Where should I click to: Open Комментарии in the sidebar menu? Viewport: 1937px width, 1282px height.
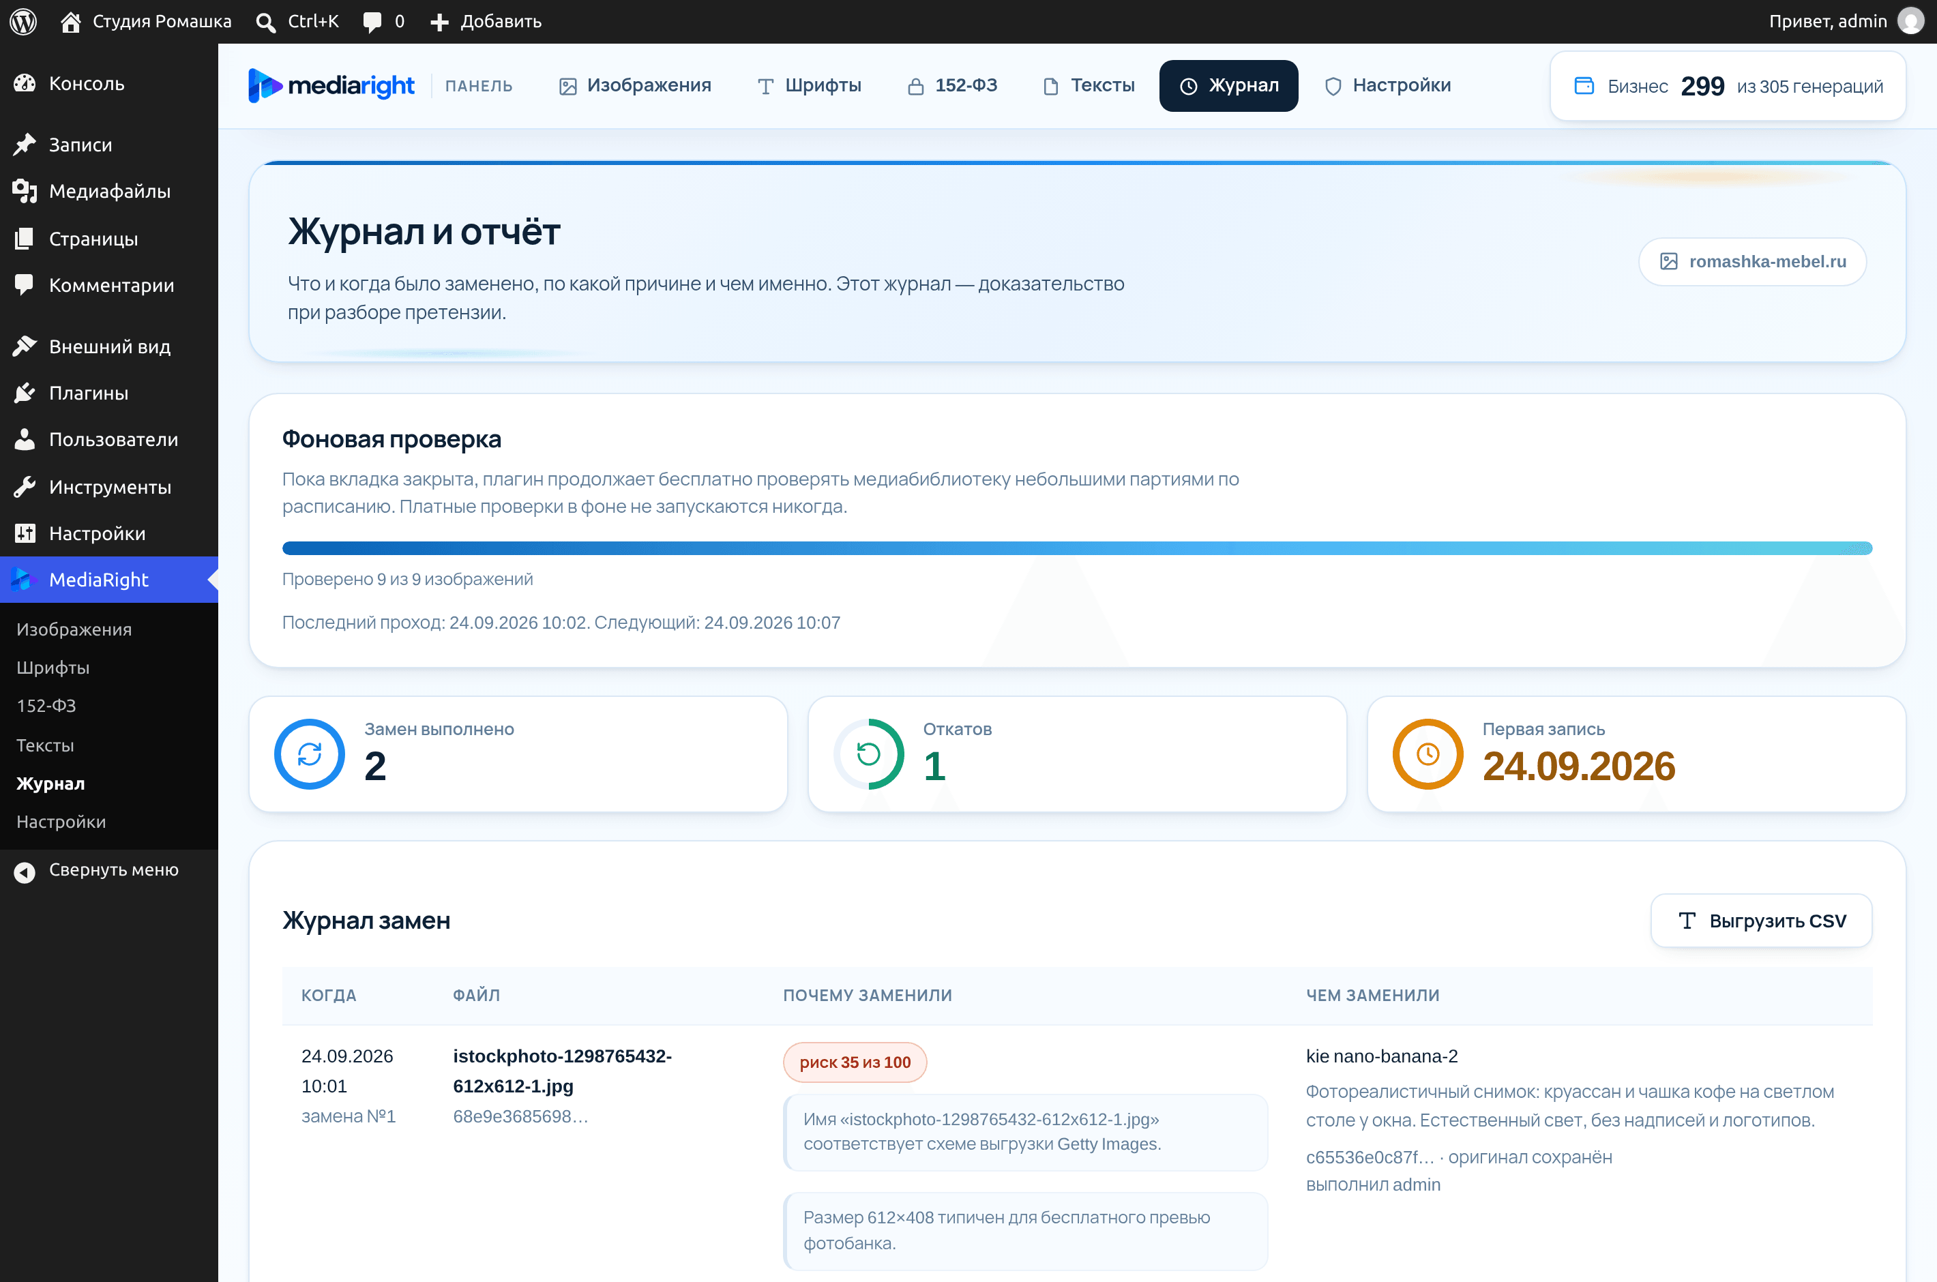point(108,285)
